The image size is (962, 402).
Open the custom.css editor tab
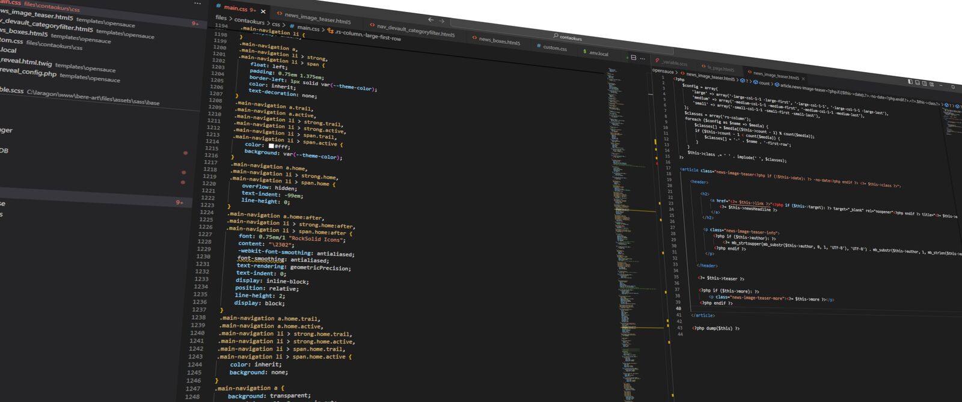tap(551, 47)
